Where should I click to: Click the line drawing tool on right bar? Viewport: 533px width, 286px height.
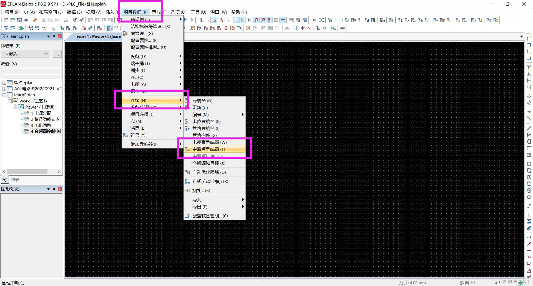click(x=529, y=128)
